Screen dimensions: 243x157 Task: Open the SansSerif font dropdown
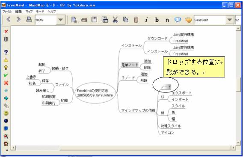[229, 20]
